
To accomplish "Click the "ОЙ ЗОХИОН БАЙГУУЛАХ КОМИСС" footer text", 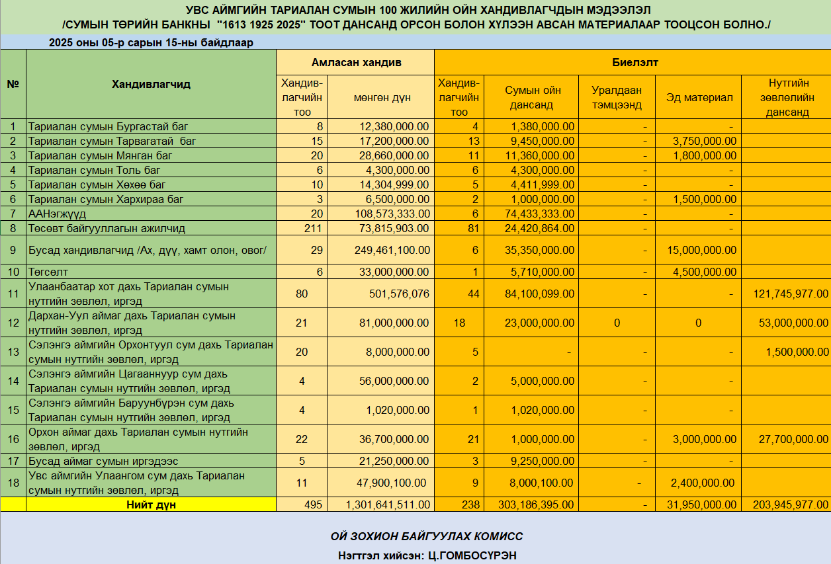I will tap(427, 536).
